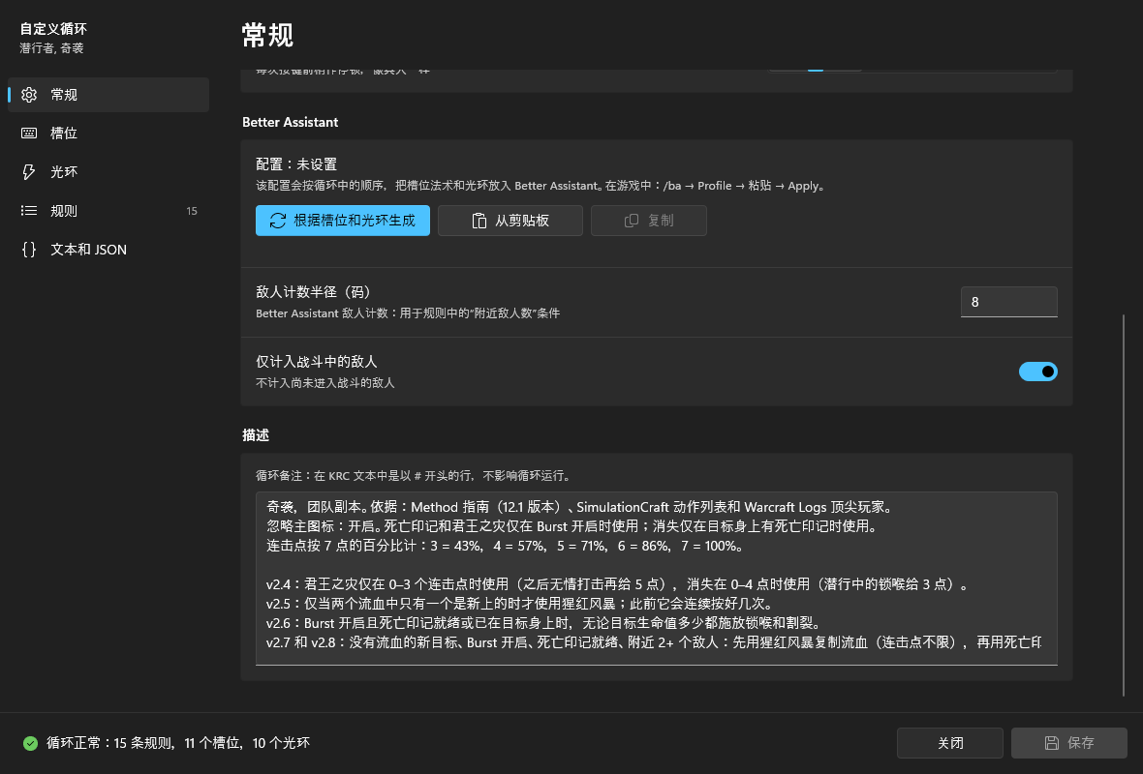
Task: Open the 常规 gear icon in sidebar
Action: click(29, 95)
